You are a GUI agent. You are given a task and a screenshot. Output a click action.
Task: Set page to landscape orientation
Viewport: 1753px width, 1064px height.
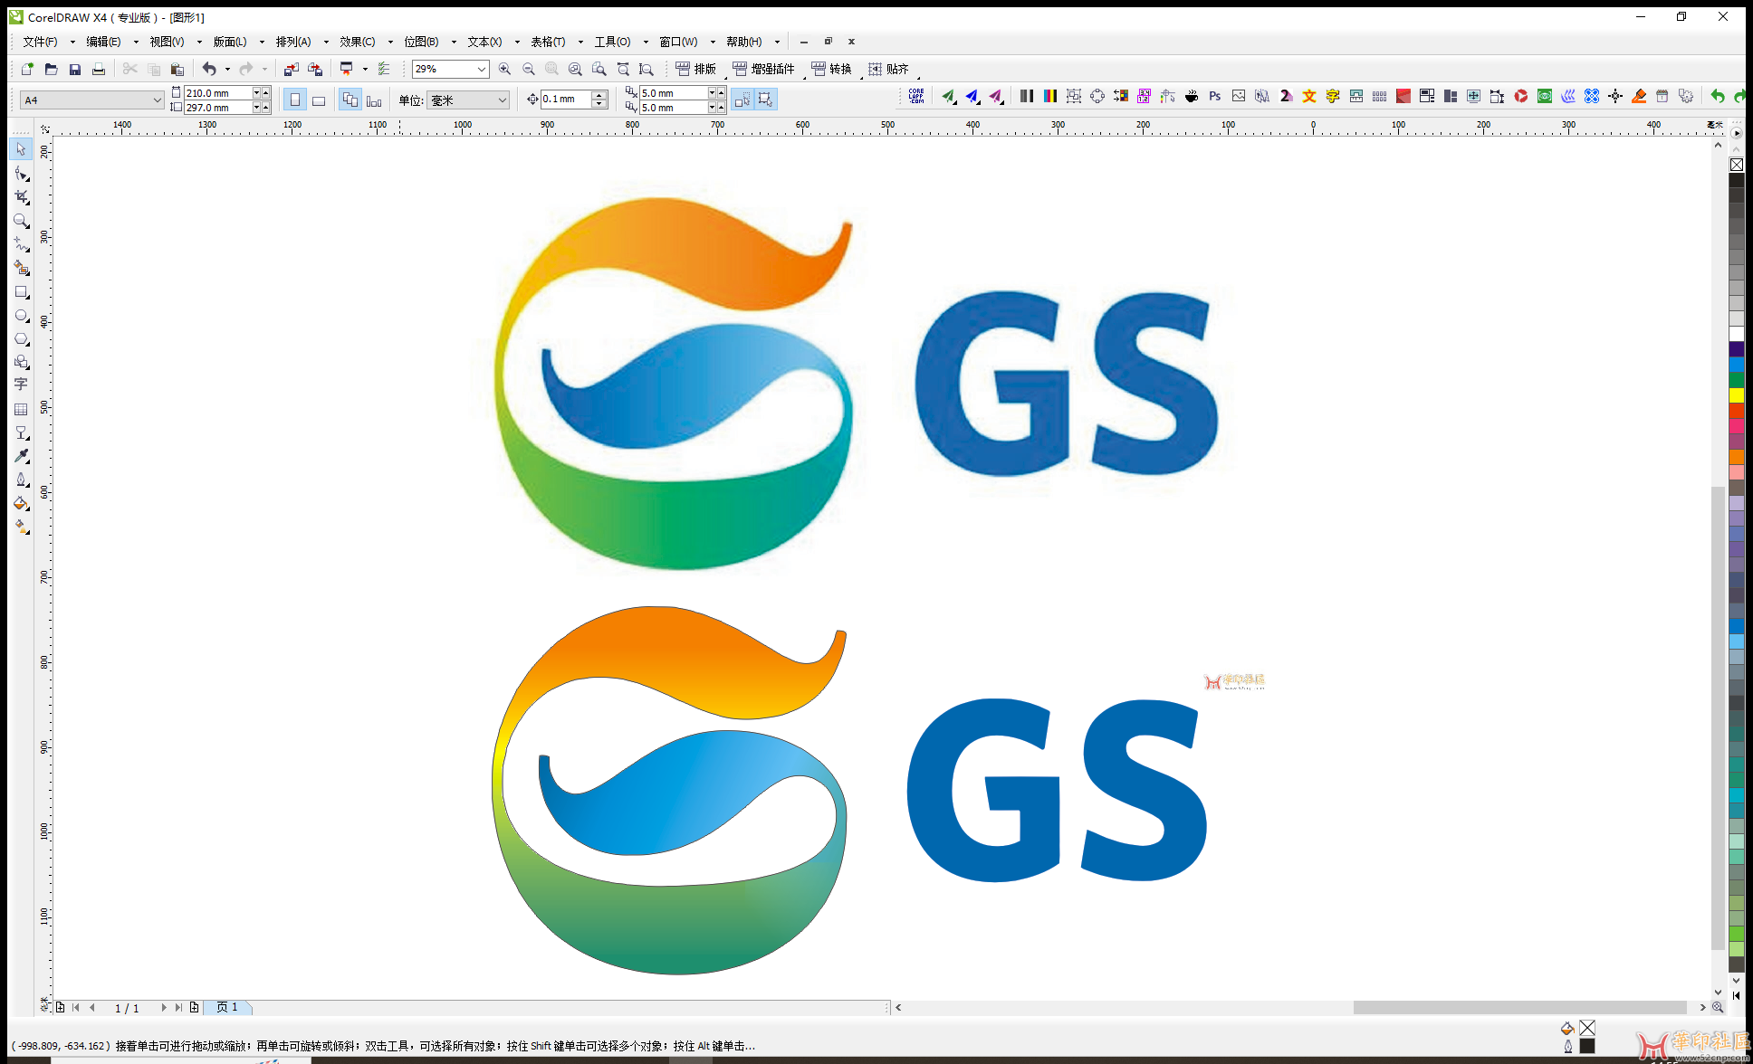pyautogui.click(x=319, y=100)
